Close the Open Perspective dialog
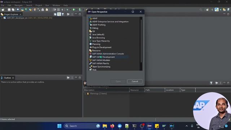The height and width of the screenshot is (130, 231). pos(140,12)
